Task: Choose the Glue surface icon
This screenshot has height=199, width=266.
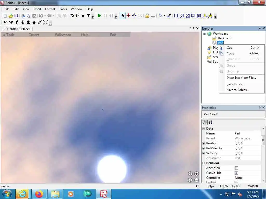Action: [x=182, y=16]
